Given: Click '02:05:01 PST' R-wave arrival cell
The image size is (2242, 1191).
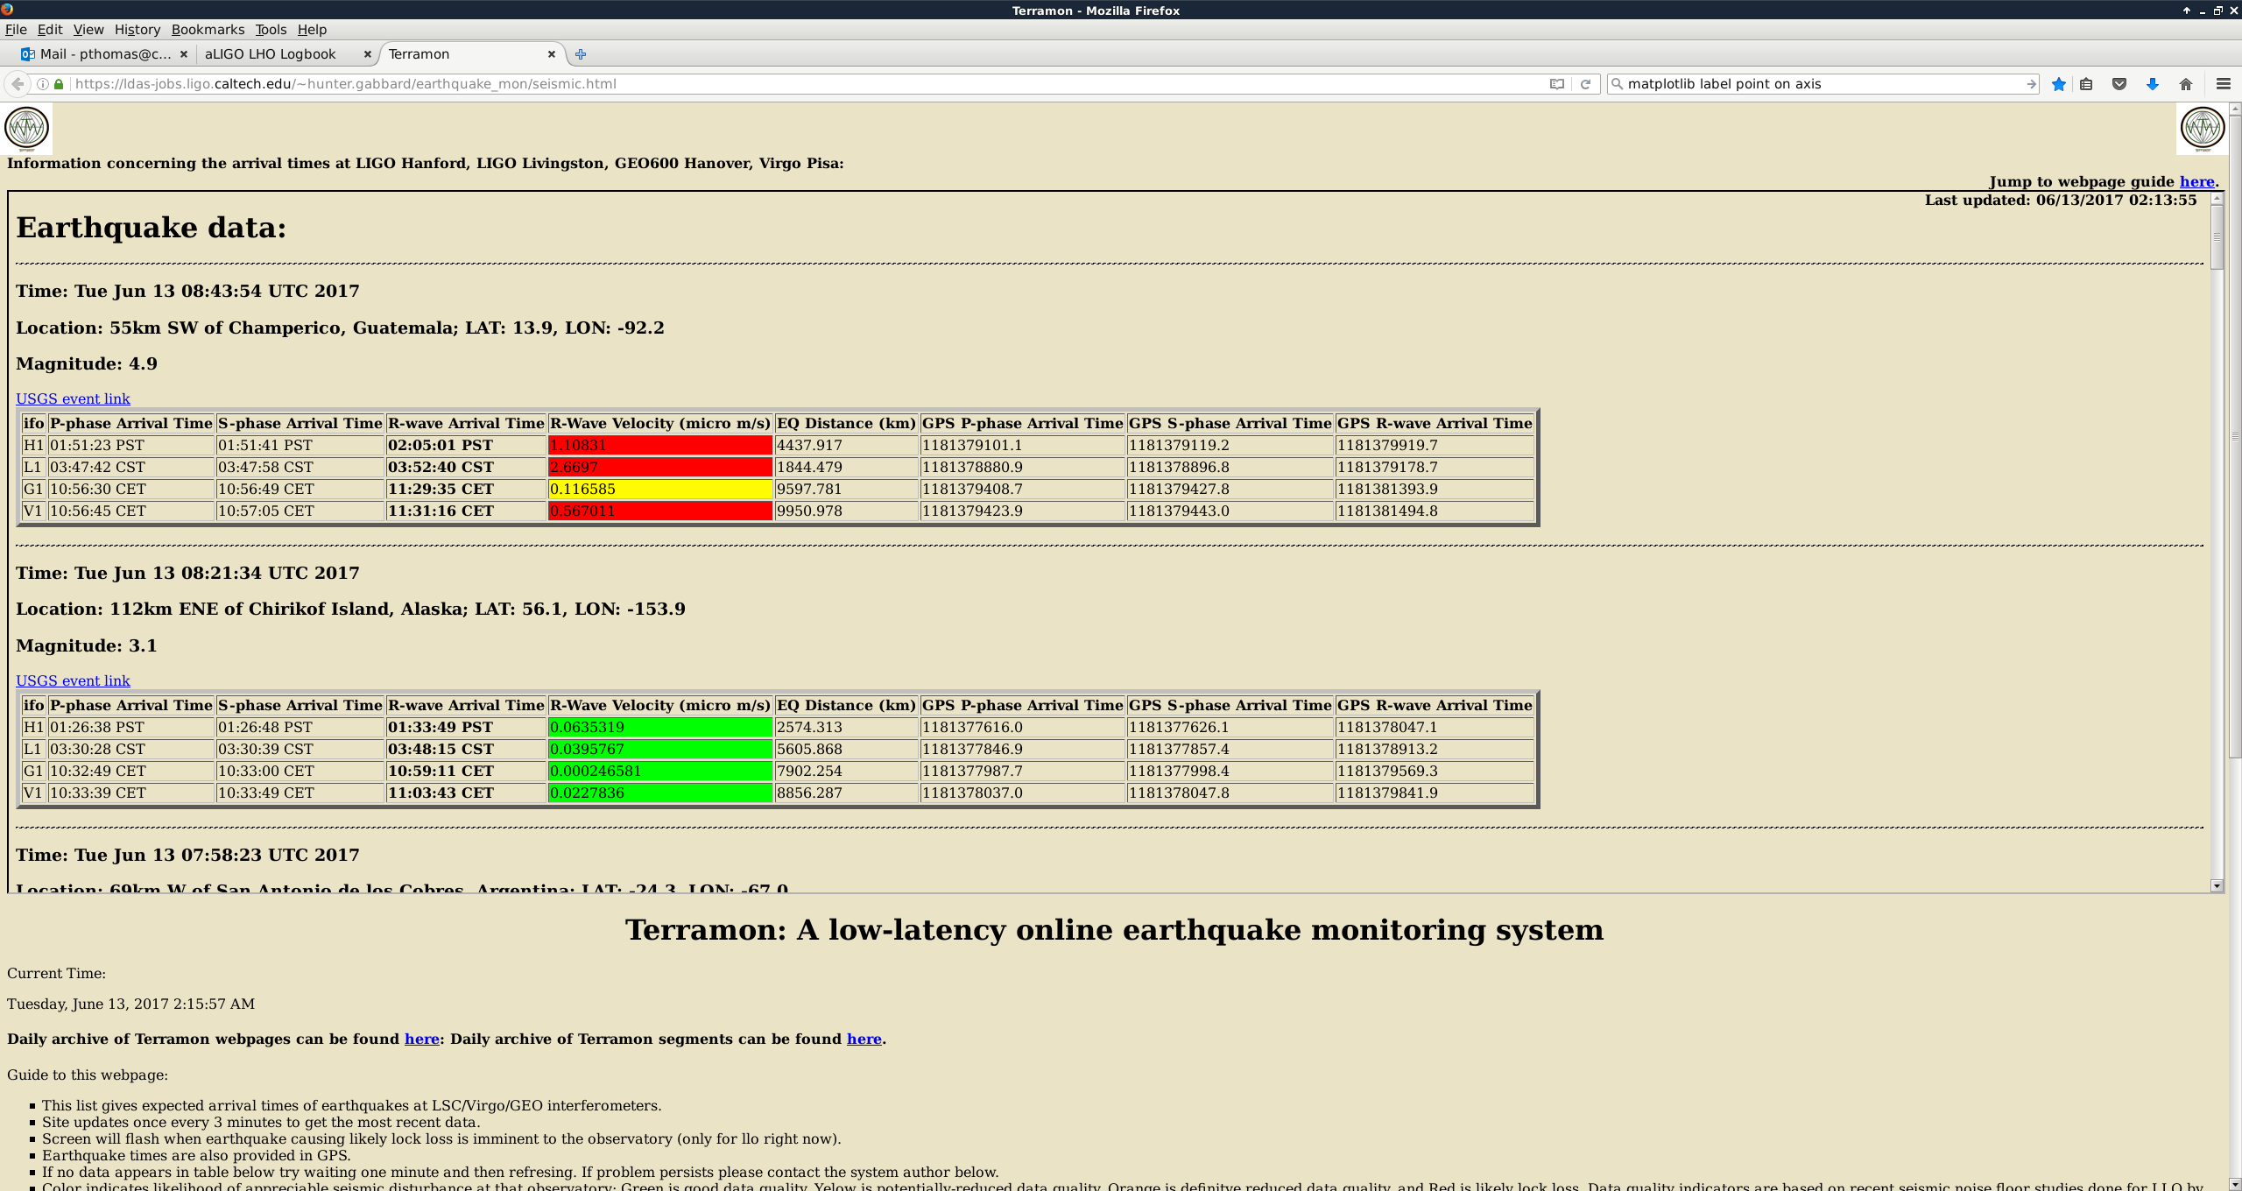Looking at the screenshot, I should pos(466,445).
